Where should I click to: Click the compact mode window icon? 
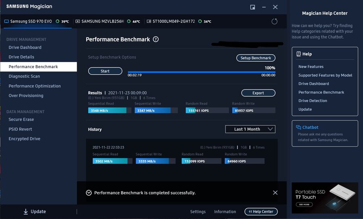(x=252, y=7)
